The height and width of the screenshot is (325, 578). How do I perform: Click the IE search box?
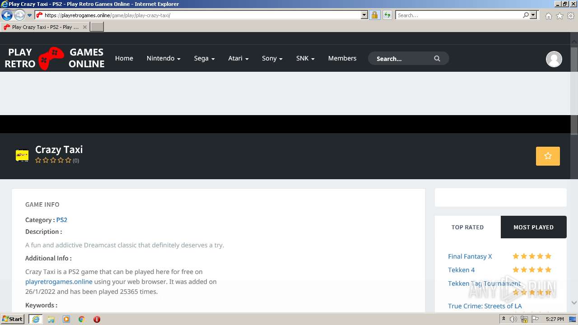pyautogui.click(x=459, y=15)
